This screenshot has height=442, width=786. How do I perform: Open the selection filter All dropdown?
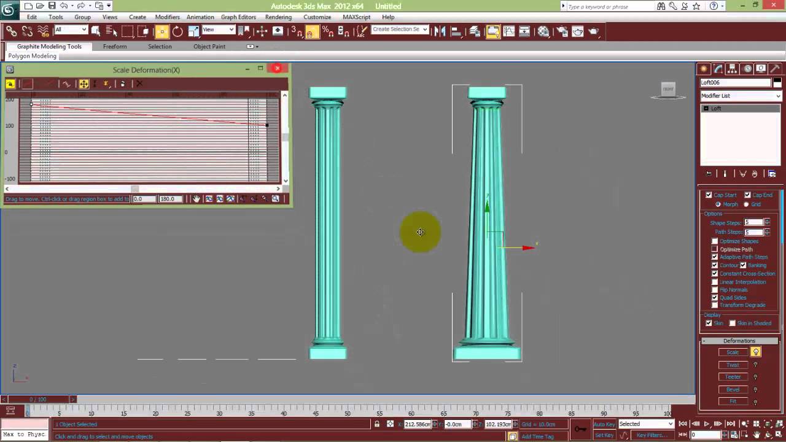click(71, 29)
